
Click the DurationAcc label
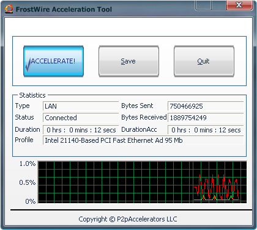(139, 129)
